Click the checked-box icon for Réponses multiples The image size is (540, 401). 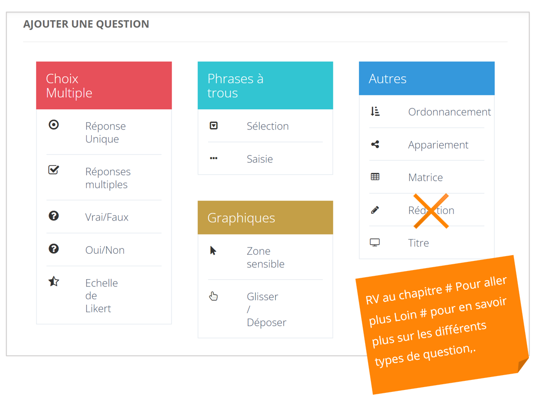tap(54, 170)
